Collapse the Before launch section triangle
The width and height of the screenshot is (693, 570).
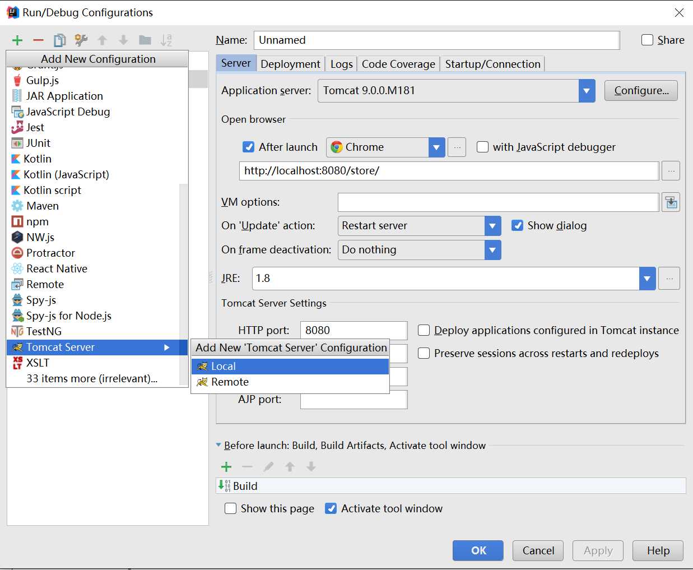(x=218, y=445)
